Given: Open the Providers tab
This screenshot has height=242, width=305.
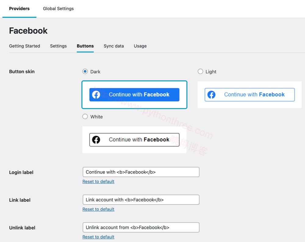Looking at the screenshot, I should click(x=19, y=9).
